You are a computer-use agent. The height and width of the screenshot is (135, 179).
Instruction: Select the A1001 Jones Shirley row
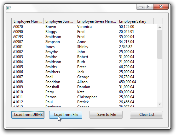pos(84,47)
